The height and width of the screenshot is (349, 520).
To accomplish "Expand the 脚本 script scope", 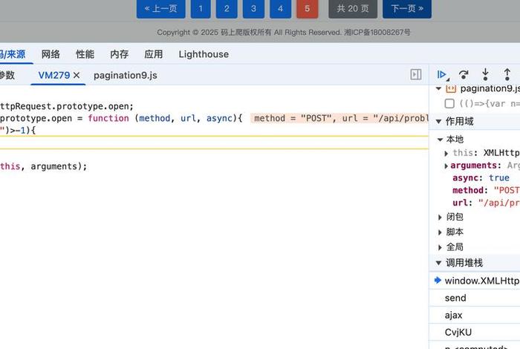I will (x=440, y=232).
